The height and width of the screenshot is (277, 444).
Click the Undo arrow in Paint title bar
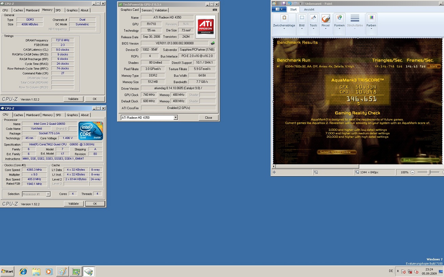coord(289,3)
